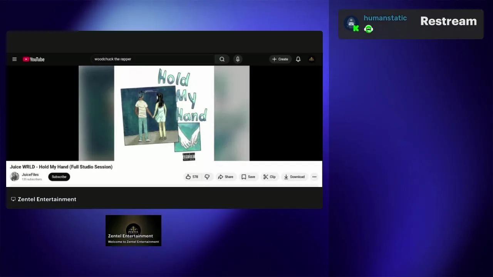Open the YouTube hamburger menu
This screenshot has height=277, width=493.
click(x=14, y=59)
